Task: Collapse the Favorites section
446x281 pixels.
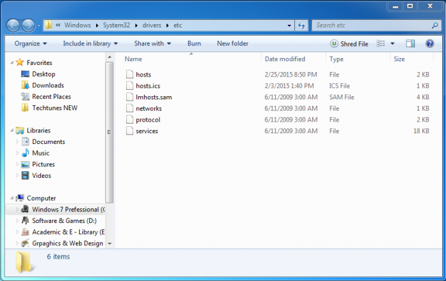Action: point(12,62)
